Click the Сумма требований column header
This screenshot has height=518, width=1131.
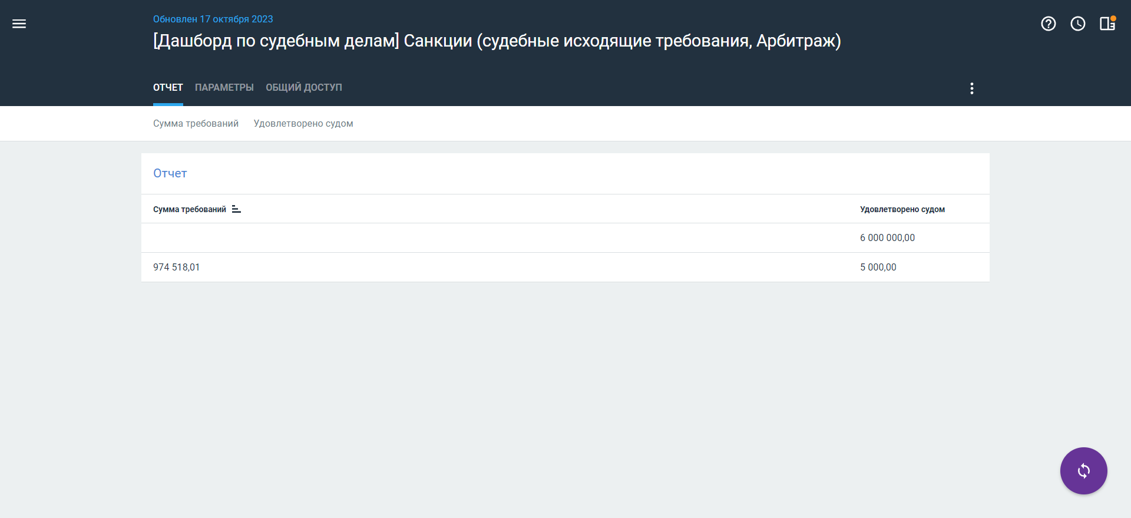click(x=190, y=209)
